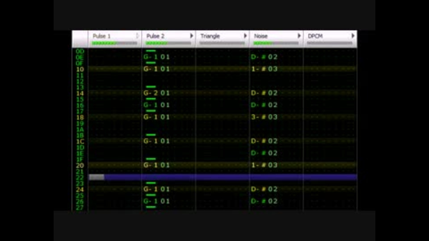429x241 pixels.
Task: Select Noise note D-# 02 on row 16
Action: (264, 105)
